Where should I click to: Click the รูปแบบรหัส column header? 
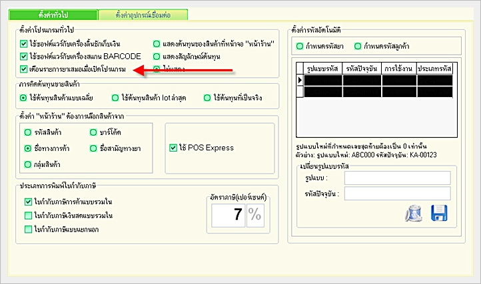pos(322,69)
